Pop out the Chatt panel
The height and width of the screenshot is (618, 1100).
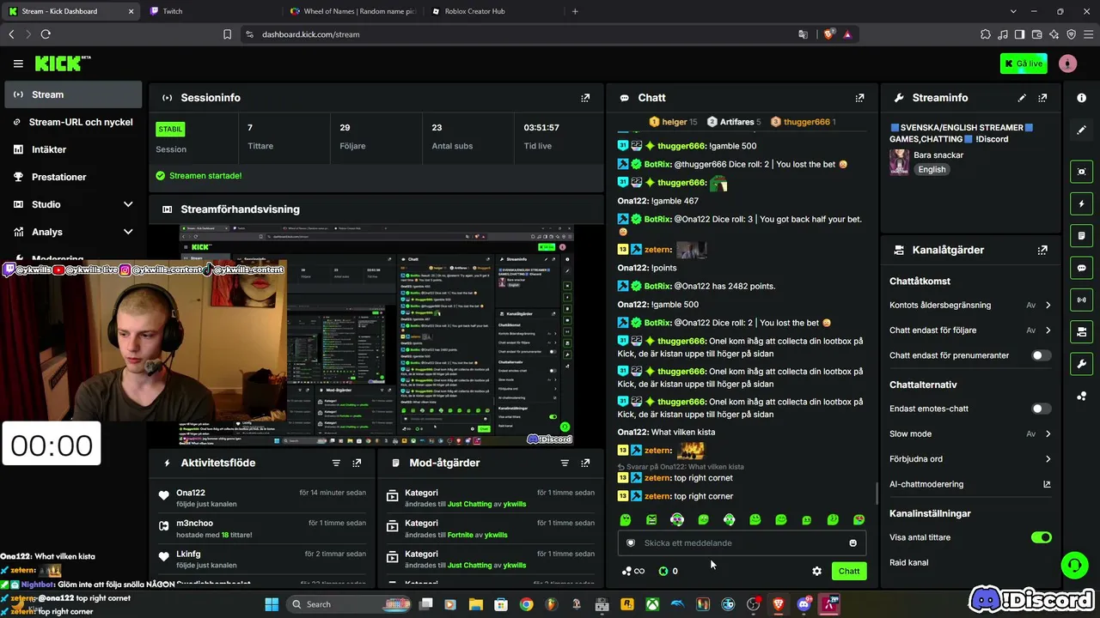point(859,98)
